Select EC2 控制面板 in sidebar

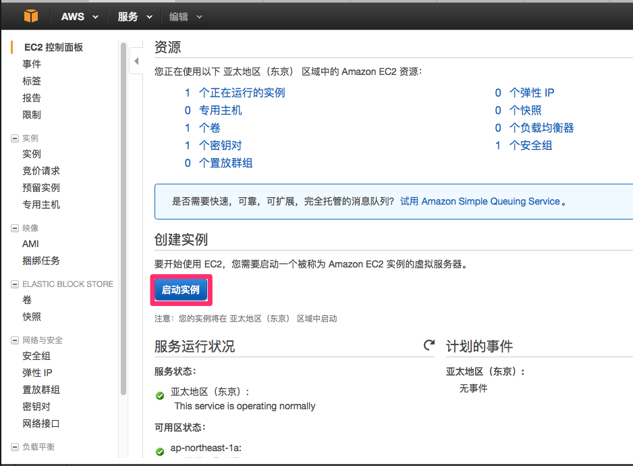(x=53, y=47)
